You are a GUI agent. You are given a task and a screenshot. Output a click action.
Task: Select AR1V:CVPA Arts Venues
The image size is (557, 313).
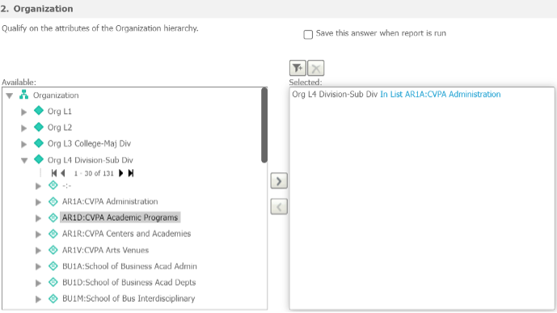coord(106,250)
